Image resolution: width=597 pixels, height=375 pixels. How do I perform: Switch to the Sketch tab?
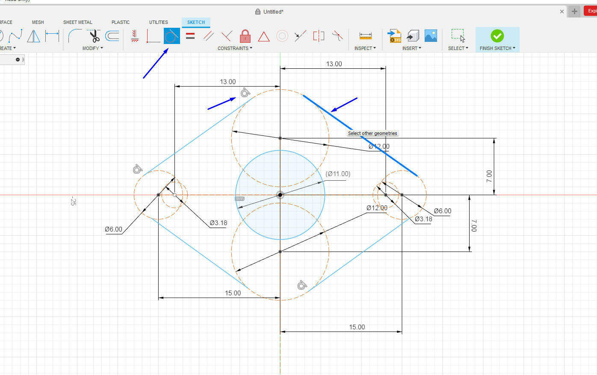(x=196, y=22)
